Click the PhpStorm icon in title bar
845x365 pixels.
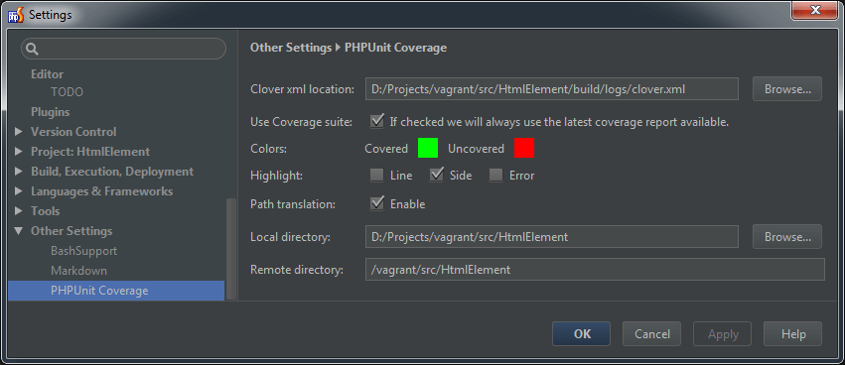(16, 15)
